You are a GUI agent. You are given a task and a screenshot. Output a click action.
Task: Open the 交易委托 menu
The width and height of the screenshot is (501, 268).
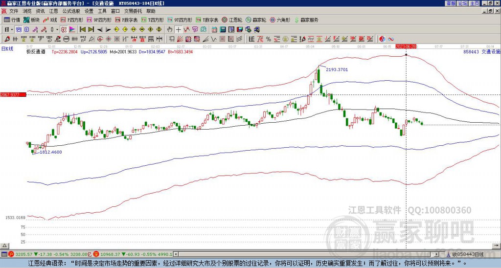[x=133, y=11]
